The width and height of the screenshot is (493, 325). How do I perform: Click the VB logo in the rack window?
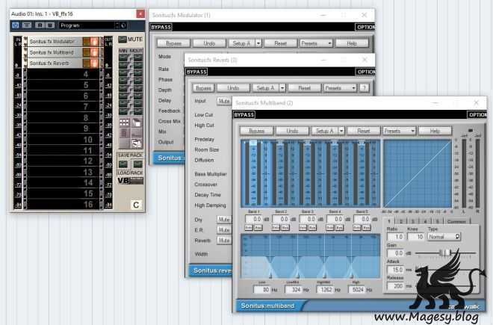pos(131,181)
